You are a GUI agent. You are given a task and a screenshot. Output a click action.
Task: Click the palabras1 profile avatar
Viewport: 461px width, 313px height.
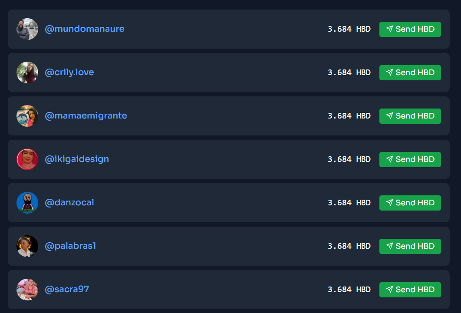[x=27, y=246]
